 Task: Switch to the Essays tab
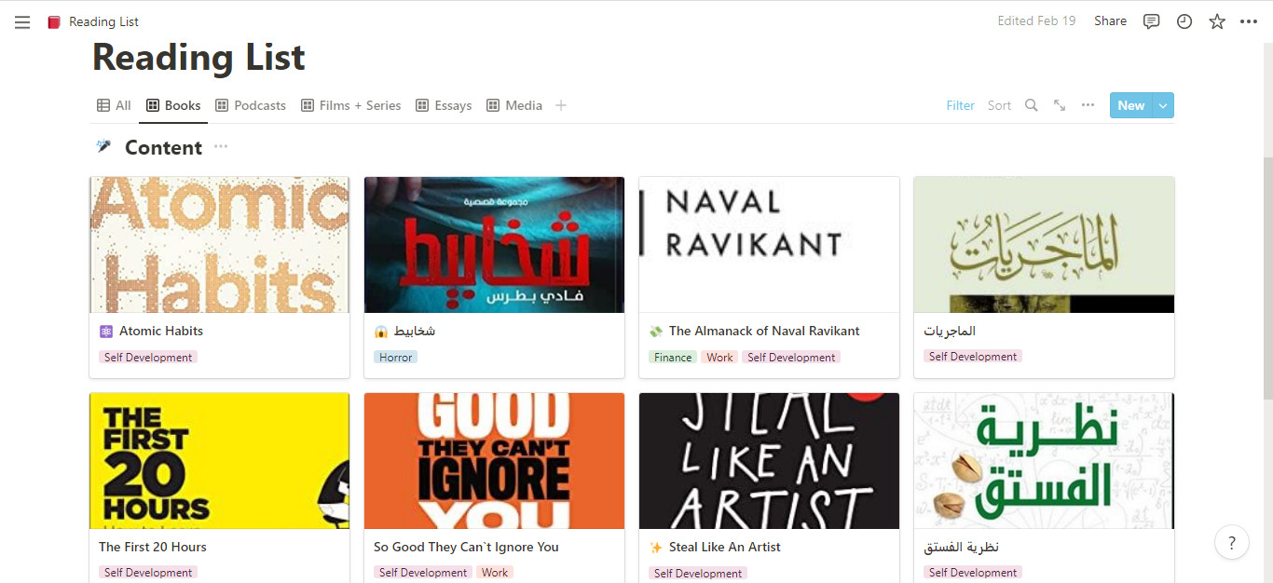tap(444, 105)
